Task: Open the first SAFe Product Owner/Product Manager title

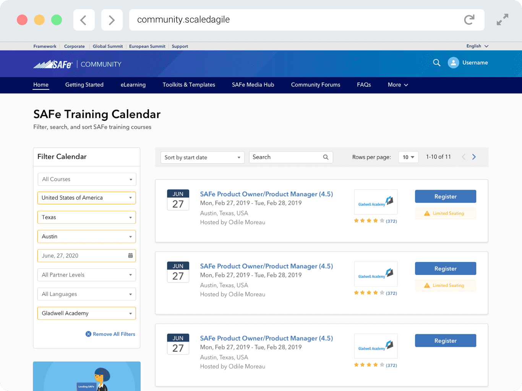Action: 266,194
